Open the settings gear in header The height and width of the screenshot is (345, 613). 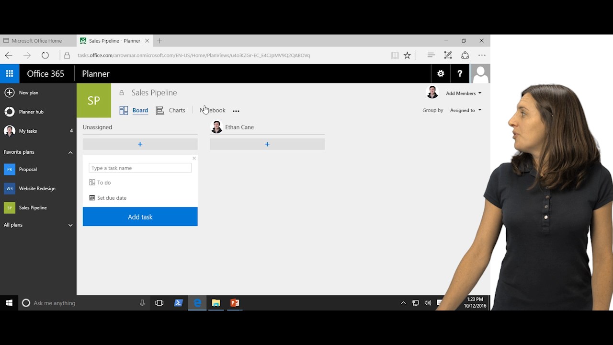[441, 74]
